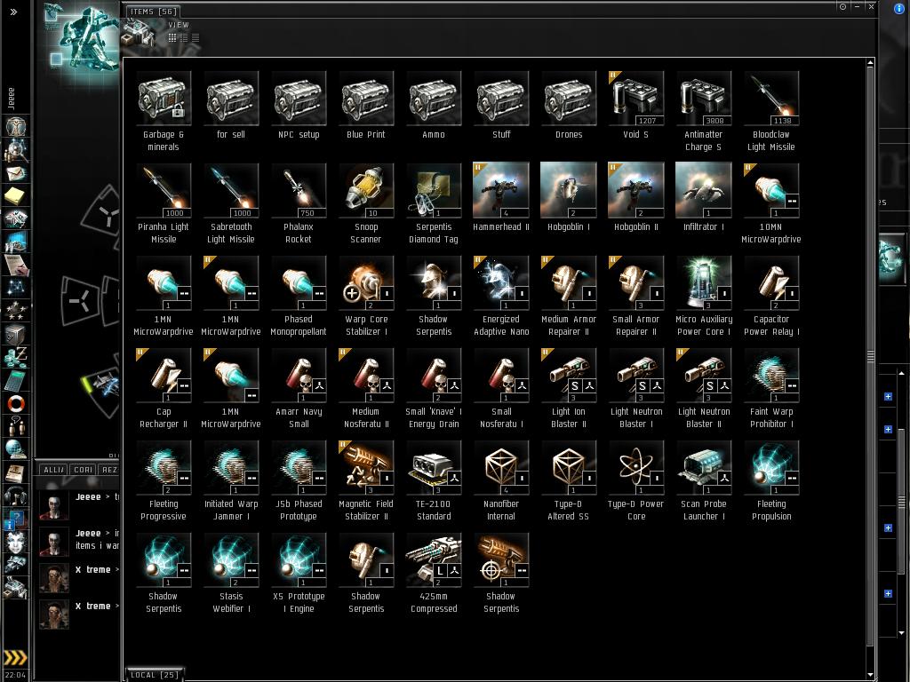Expand the Neocom with the double chevron

coord(14,12)
